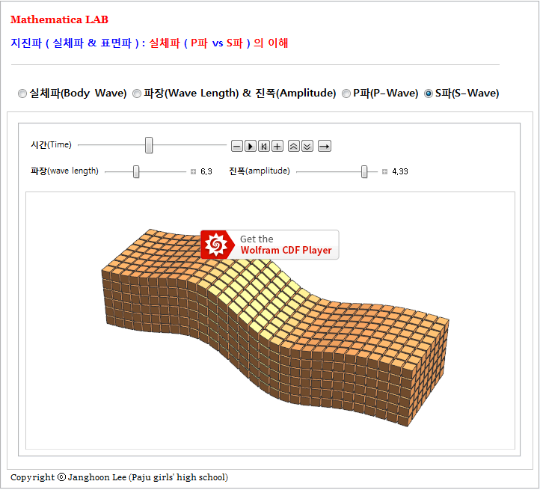Click the reset-to-start animation button
Viewport: 540px width, 490px height.
tap(264, 146)
